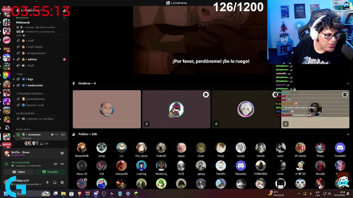Open the staff text channel
This screenshot has width=353, height=198.
click(41, 41)
